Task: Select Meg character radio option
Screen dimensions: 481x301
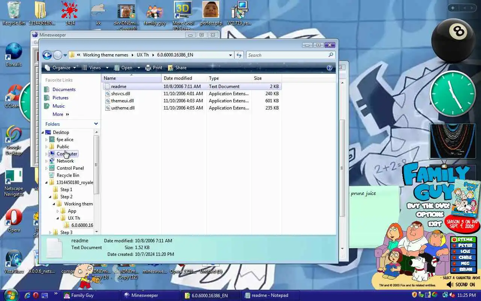Action: [x=463, y=264]
